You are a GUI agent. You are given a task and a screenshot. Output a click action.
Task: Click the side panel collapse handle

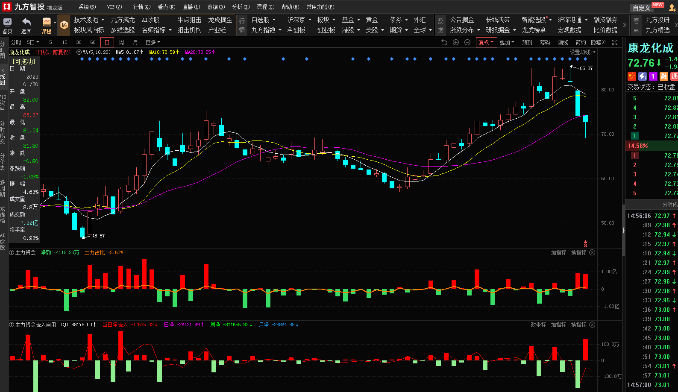tap(623, 231)
